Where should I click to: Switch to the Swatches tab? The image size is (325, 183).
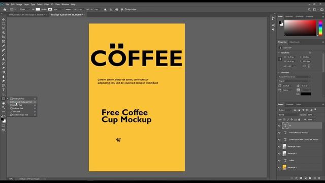(x=289, y=17)
